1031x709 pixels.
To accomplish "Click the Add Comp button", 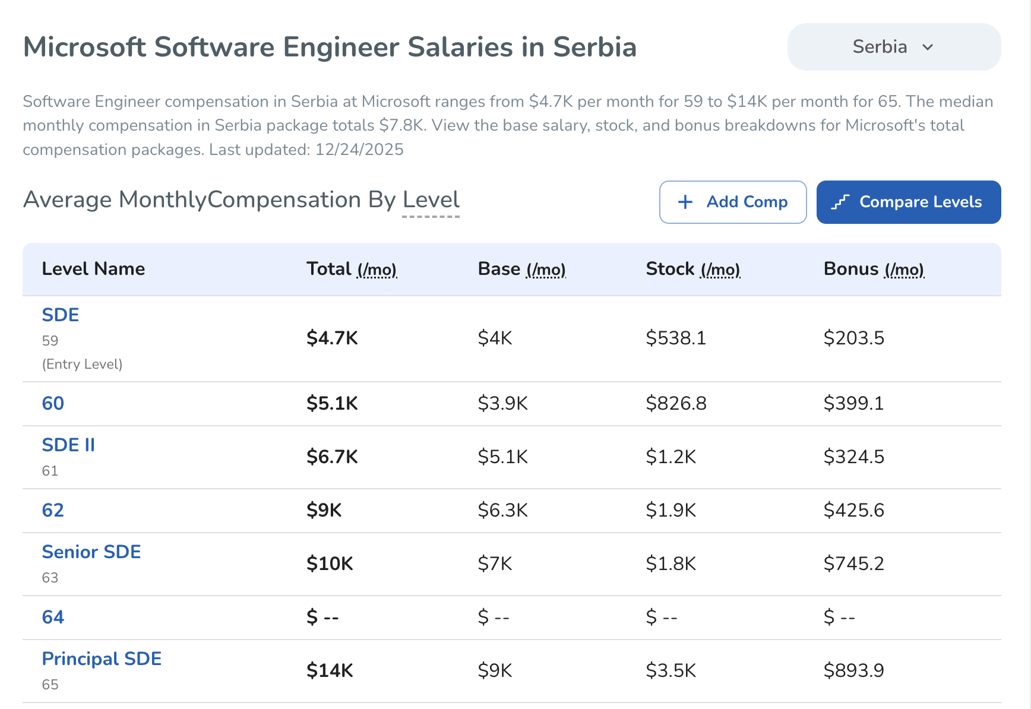I will pyautogui.click(x=732, y=202).
